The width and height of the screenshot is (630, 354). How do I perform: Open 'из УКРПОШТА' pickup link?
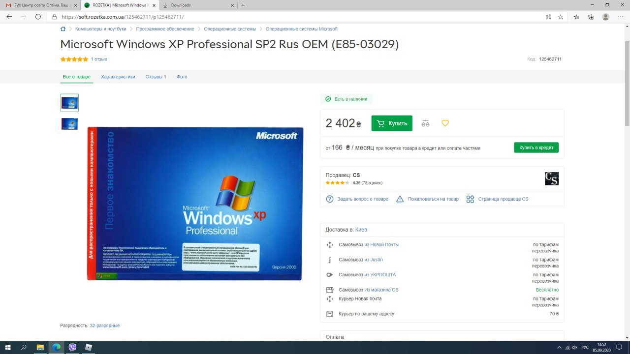click(380, 275)
